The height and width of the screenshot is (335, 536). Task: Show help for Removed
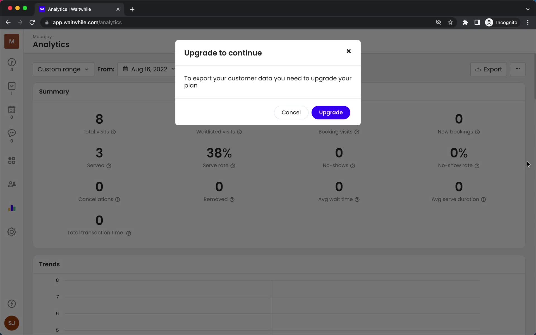click(x=232, y=200)
